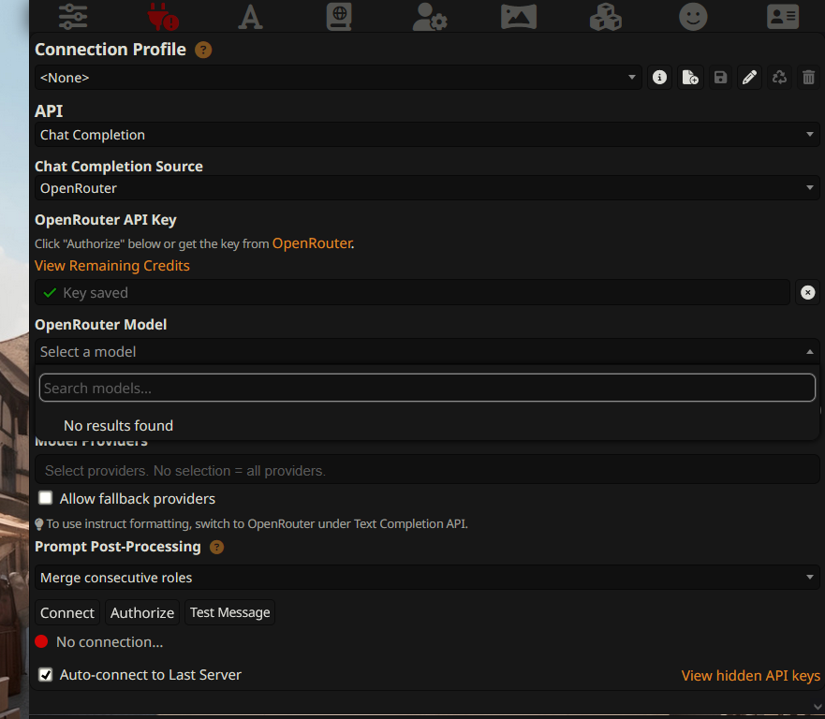The image size is (825, 719).
Task: Uncheck Auto-connect to Last Server
Action: coord(46,675)
